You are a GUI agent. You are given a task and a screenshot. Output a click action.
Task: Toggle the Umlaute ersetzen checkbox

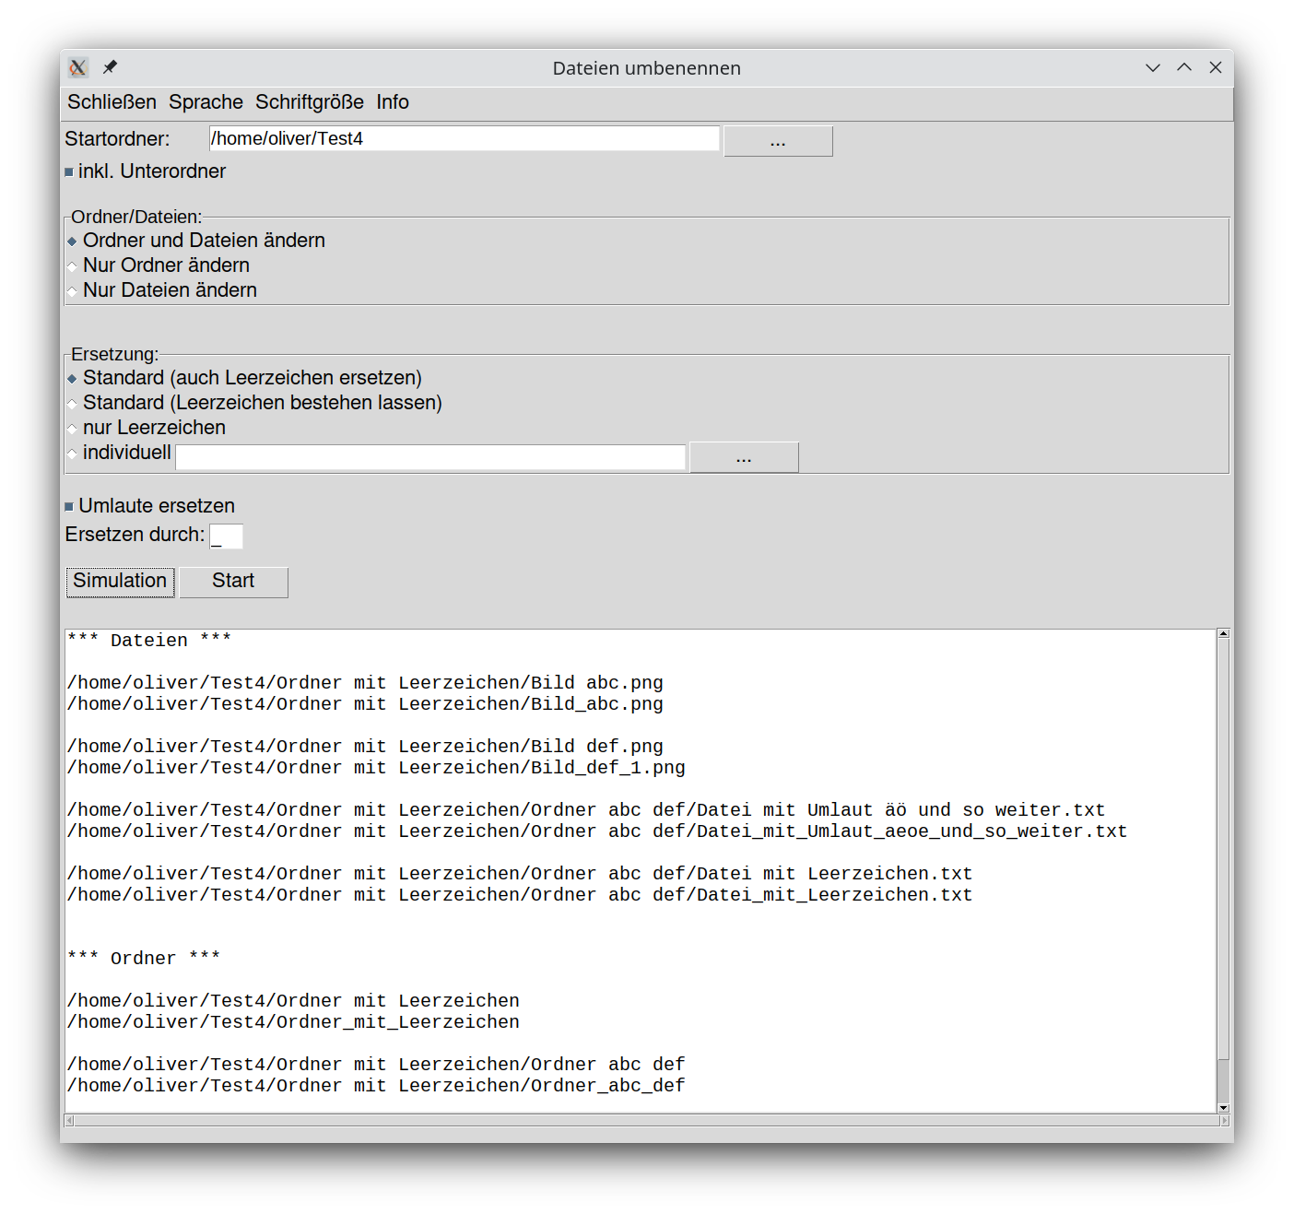[69, 507]
